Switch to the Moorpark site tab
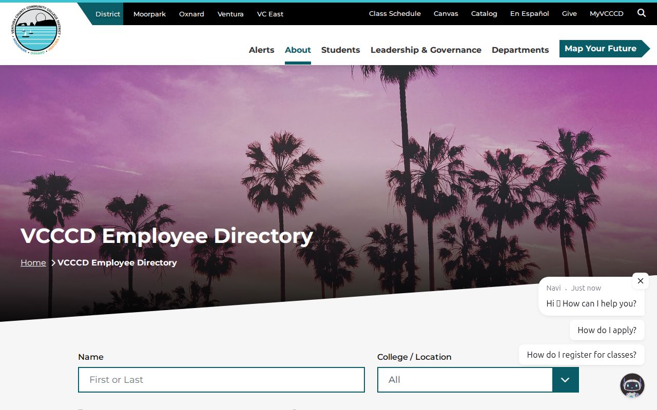 149,14
